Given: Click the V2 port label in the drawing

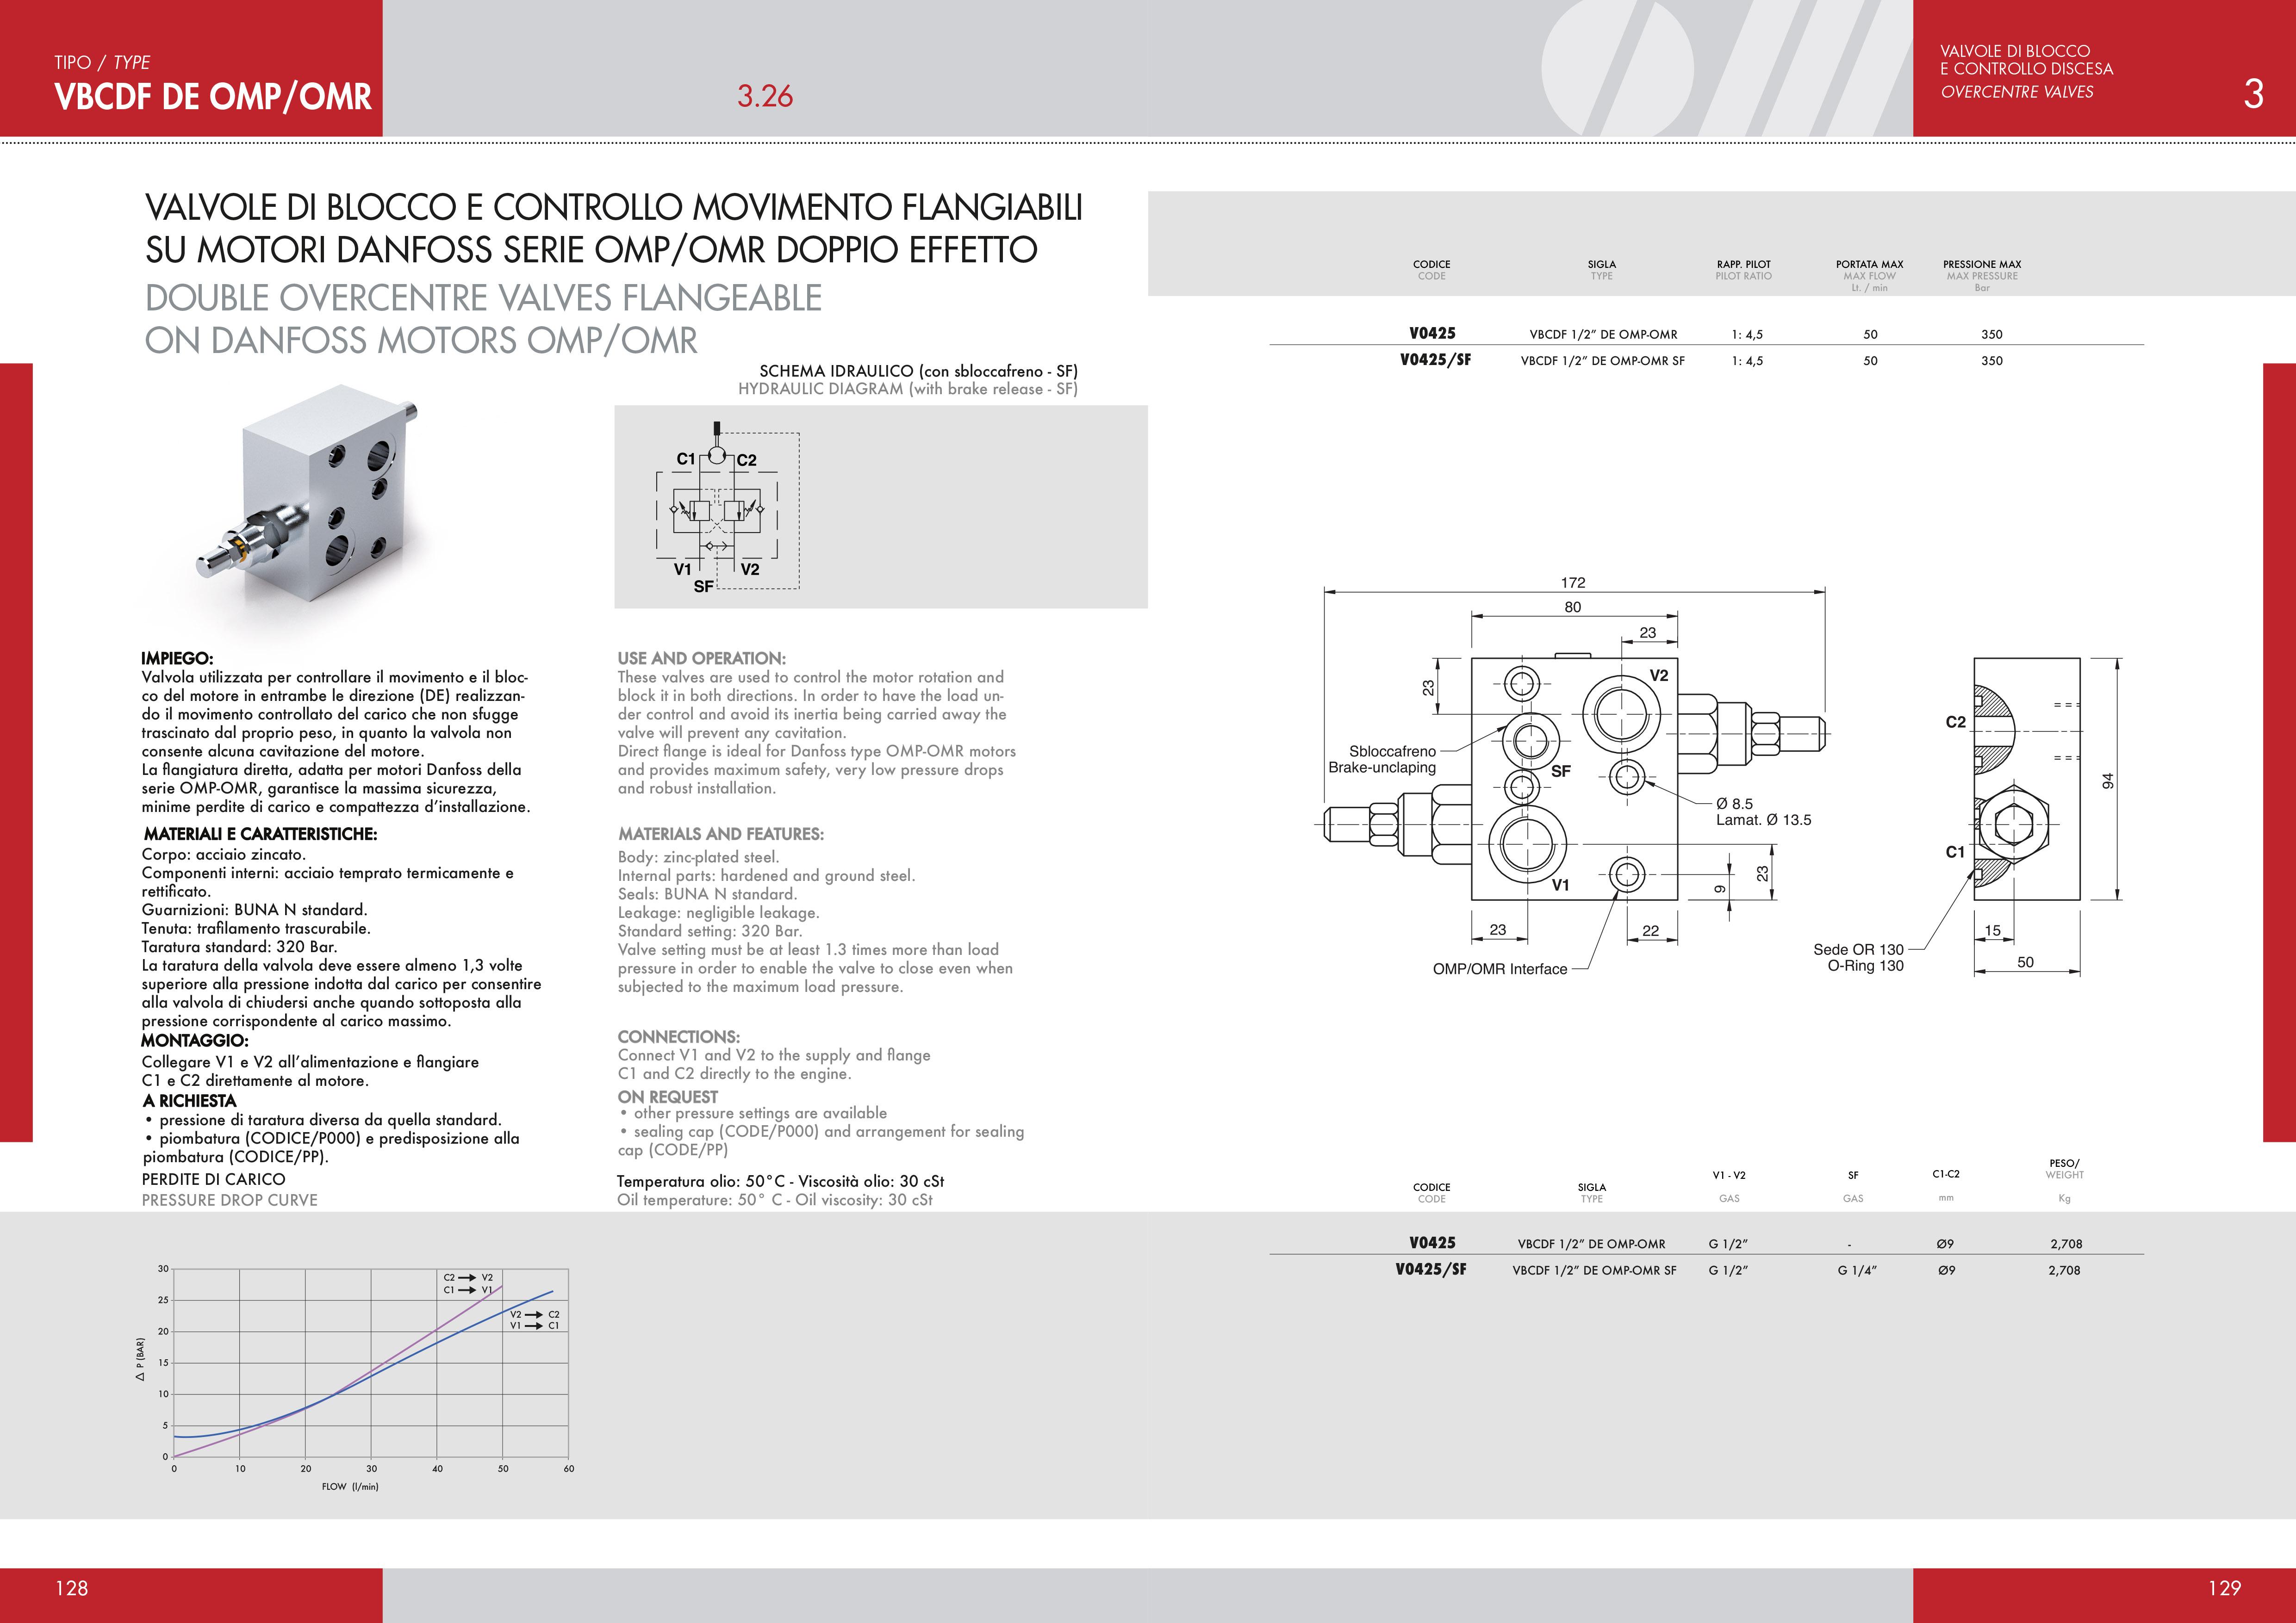Looking at the screenshot, I should pos(1659,675).
